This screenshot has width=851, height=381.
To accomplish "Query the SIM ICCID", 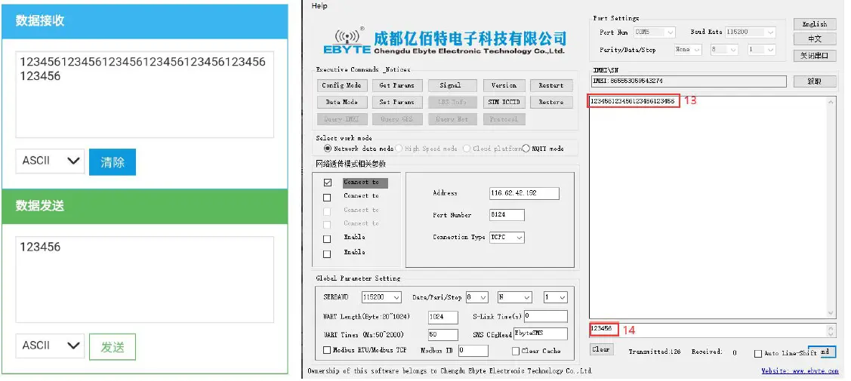I will (504, 102).
